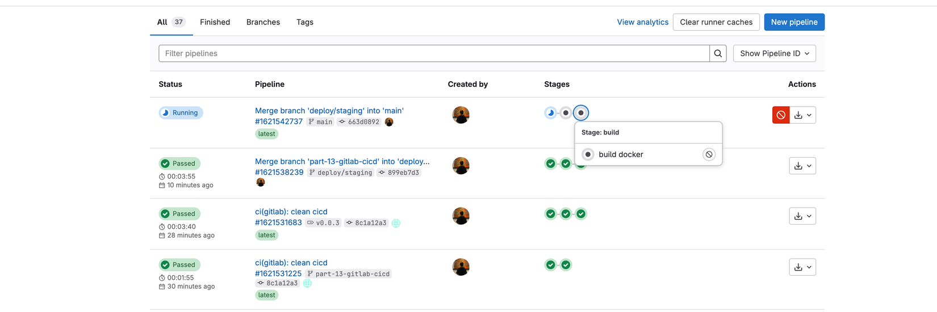Switch to the Finished tab

click(215, 22)
